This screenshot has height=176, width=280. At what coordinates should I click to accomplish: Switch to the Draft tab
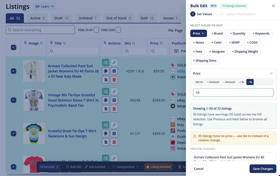62,18
